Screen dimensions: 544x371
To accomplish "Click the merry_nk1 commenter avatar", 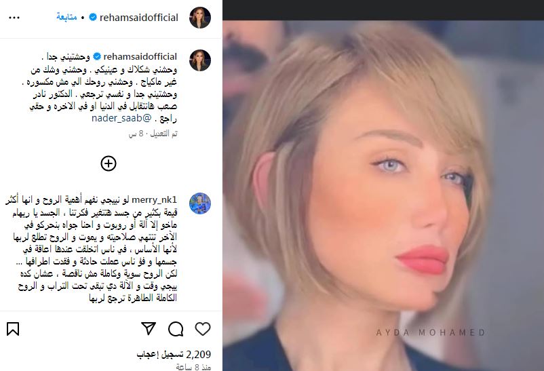I will point(200,203).
